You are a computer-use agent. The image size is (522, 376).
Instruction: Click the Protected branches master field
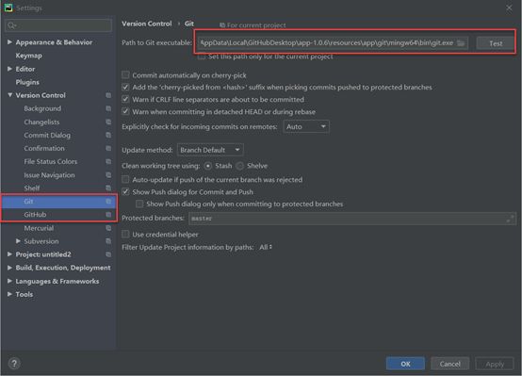tap(352, 219)
